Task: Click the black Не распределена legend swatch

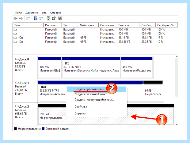Action: (x=16, y=129)
